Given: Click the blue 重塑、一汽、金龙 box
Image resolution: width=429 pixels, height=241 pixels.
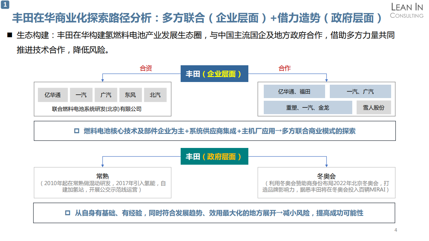Looking at the screenshot, I should (308, 107).
